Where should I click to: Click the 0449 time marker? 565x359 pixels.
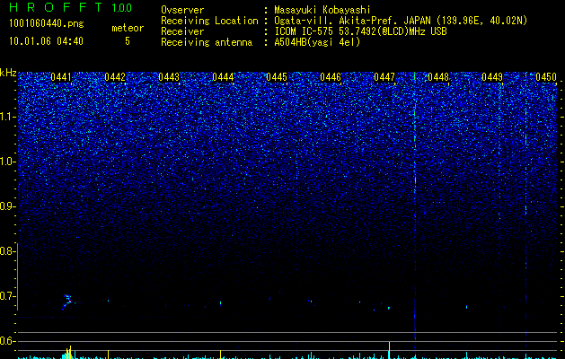(492, 77)
